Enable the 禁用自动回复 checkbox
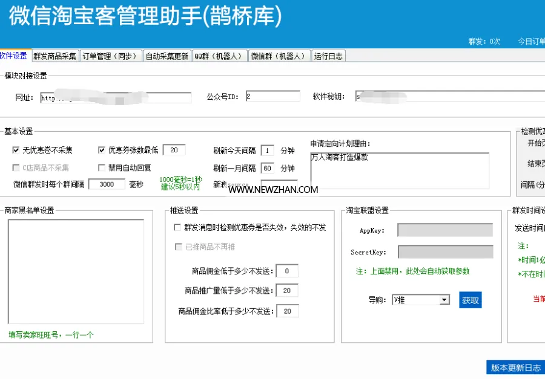Screen dimensions: 545x379 tap(102, 168)
